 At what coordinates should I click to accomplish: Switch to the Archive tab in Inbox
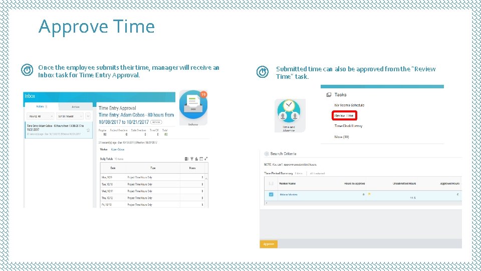click(x=76, y=107)
